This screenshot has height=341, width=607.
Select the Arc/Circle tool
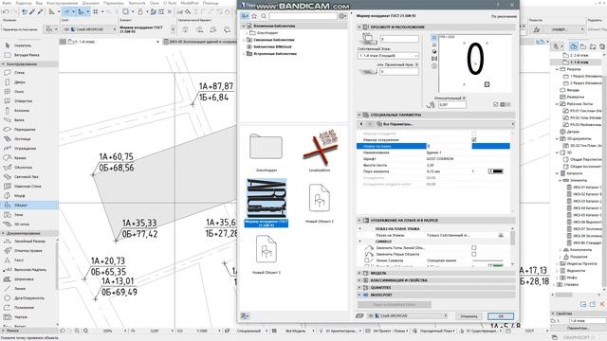(x=28, y=298)
